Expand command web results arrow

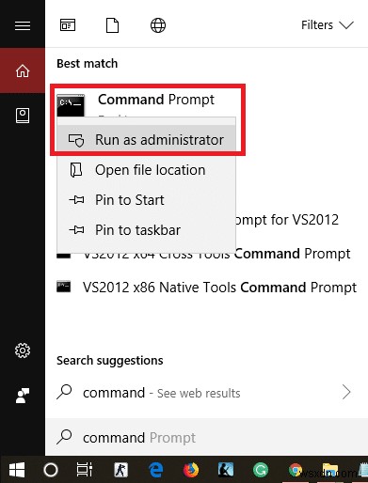[x=346, y=392]
